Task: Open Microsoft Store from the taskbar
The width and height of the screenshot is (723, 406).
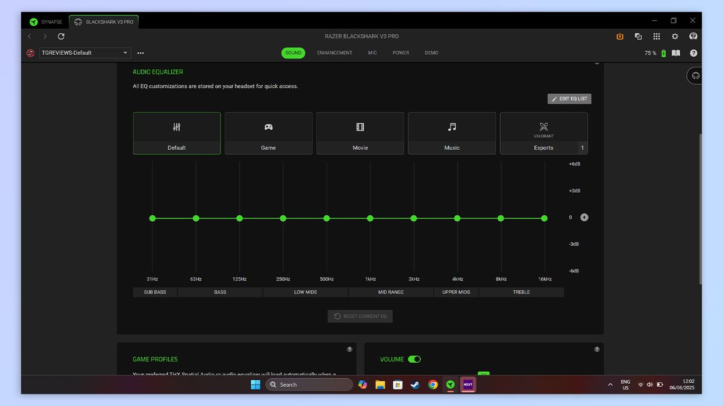Action: pyautogui.click(x=398, y=384)
